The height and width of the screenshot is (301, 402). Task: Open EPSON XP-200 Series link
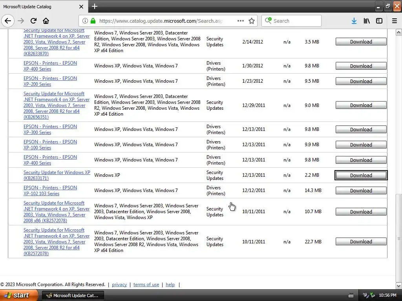click(50, 81)
